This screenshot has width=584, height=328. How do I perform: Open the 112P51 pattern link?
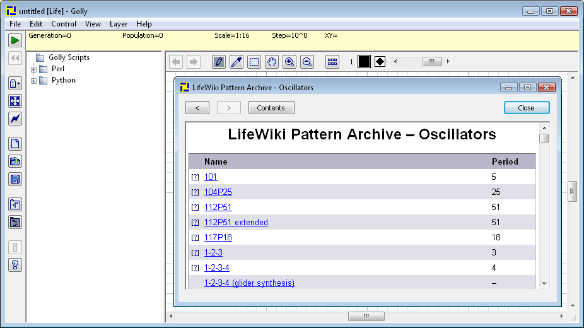218,207
